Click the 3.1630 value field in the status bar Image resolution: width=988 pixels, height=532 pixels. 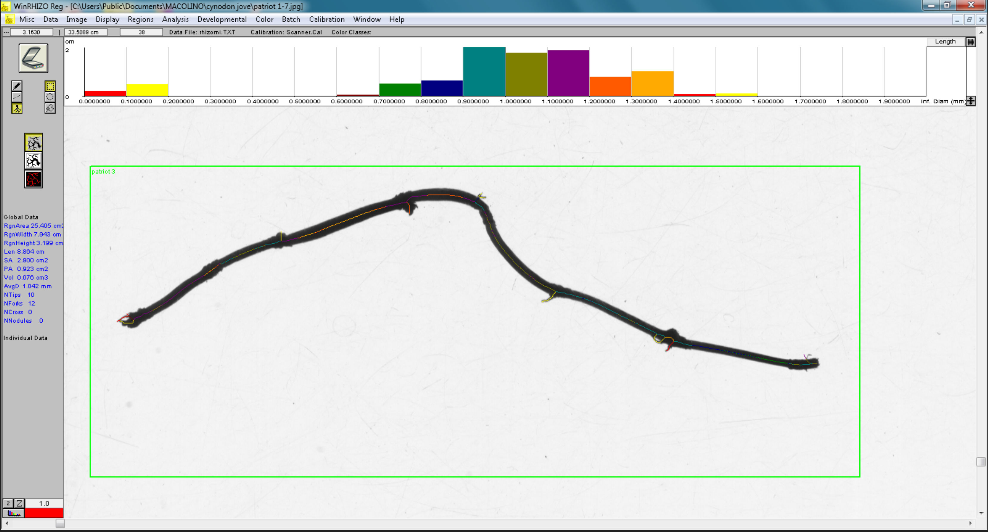click(31, 32)
